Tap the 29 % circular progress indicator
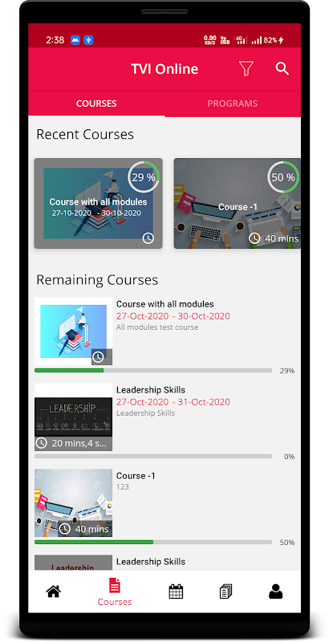 click(144, 177)
